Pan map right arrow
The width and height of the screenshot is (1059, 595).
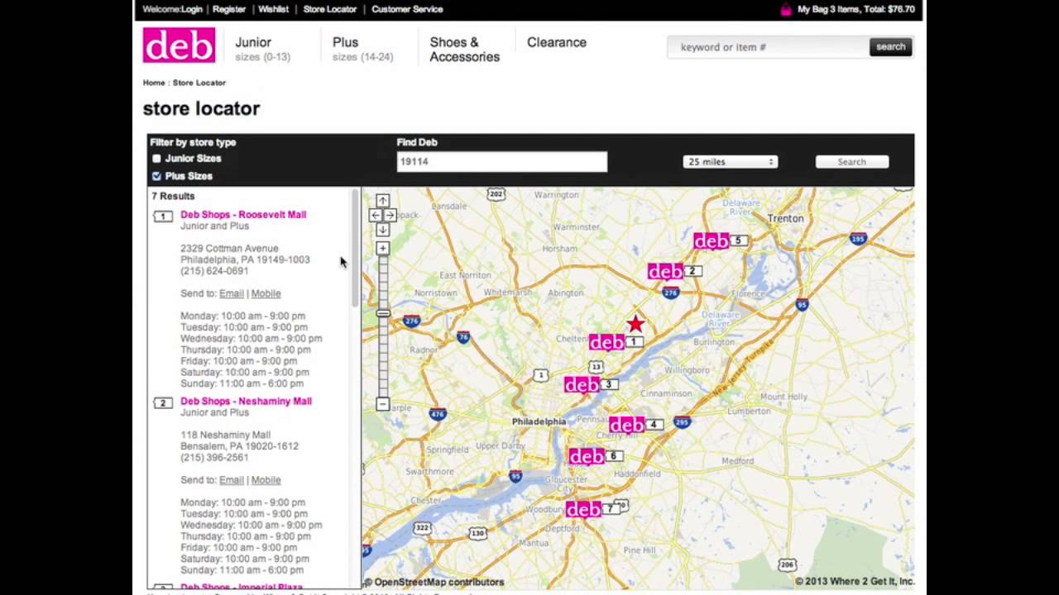coord(390,215)
